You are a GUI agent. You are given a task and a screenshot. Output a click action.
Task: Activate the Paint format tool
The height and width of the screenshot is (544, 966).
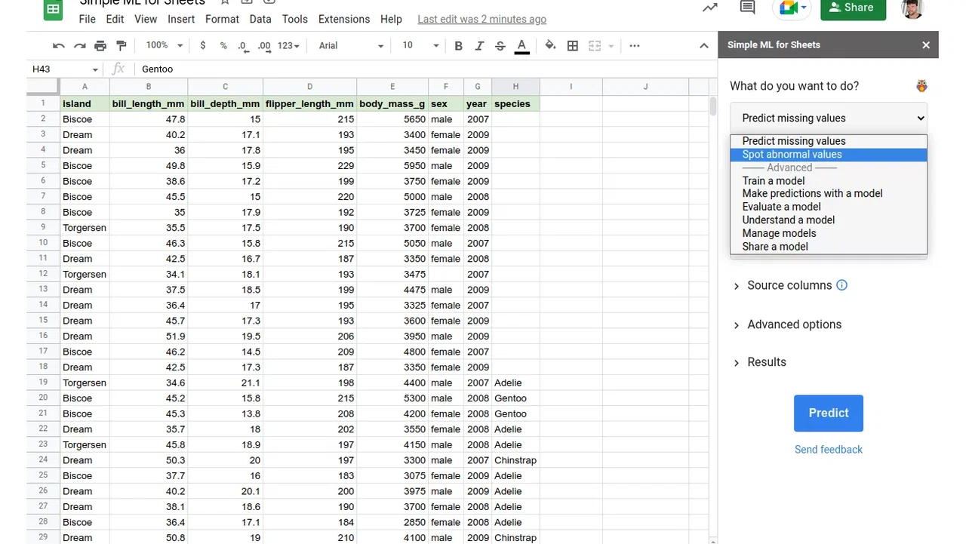pyautogui.click(x=122, y=46)
